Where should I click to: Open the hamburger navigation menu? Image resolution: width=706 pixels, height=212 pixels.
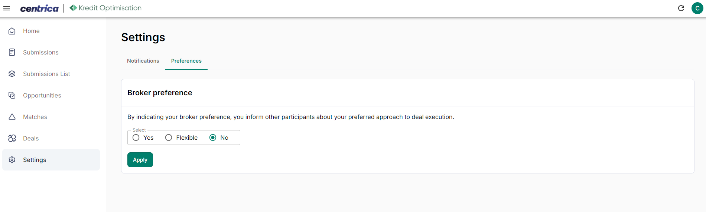coord(7,8)
